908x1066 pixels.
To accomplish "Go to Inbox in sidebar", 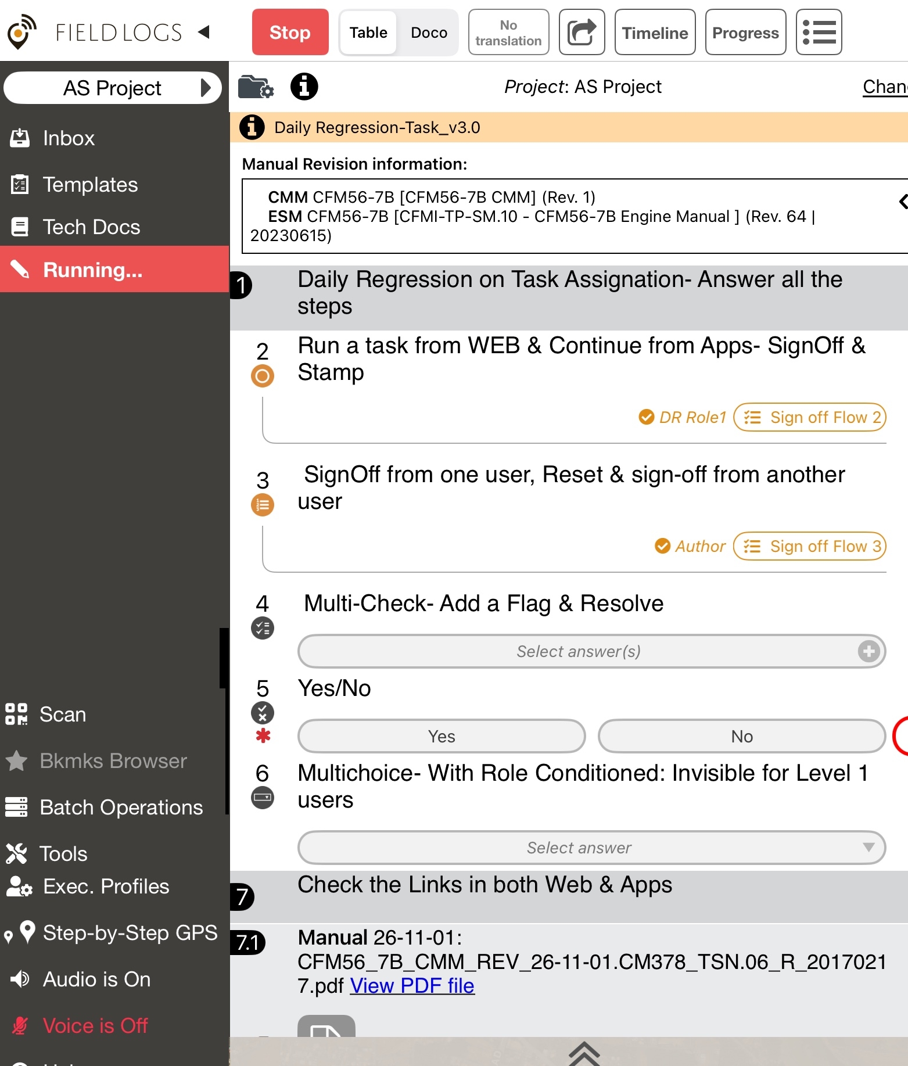I will pyautogui.click(x=68, y=138).
